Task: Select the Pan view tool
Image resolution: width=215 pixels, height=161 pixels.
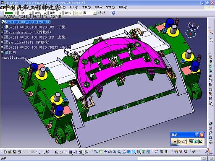Action: [x=105, y=152]
